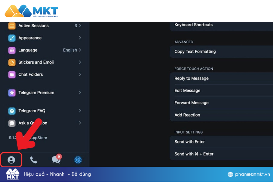Click the ADVANCED section heading

point(184,42)
